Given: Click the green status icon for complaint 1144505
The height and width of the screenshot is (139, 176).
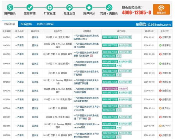Looking at the screenshot, I should (x=160, y=64).
